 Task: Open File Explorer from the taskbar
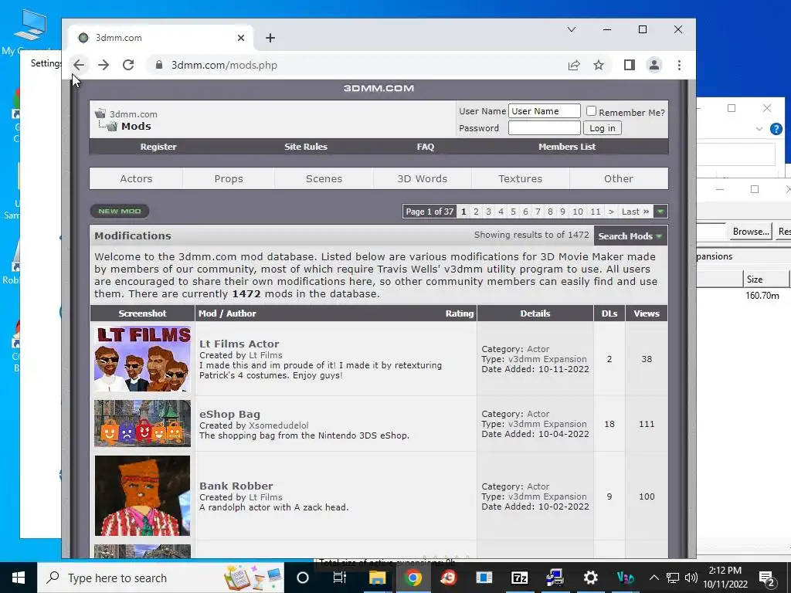[x=377, y=578]
